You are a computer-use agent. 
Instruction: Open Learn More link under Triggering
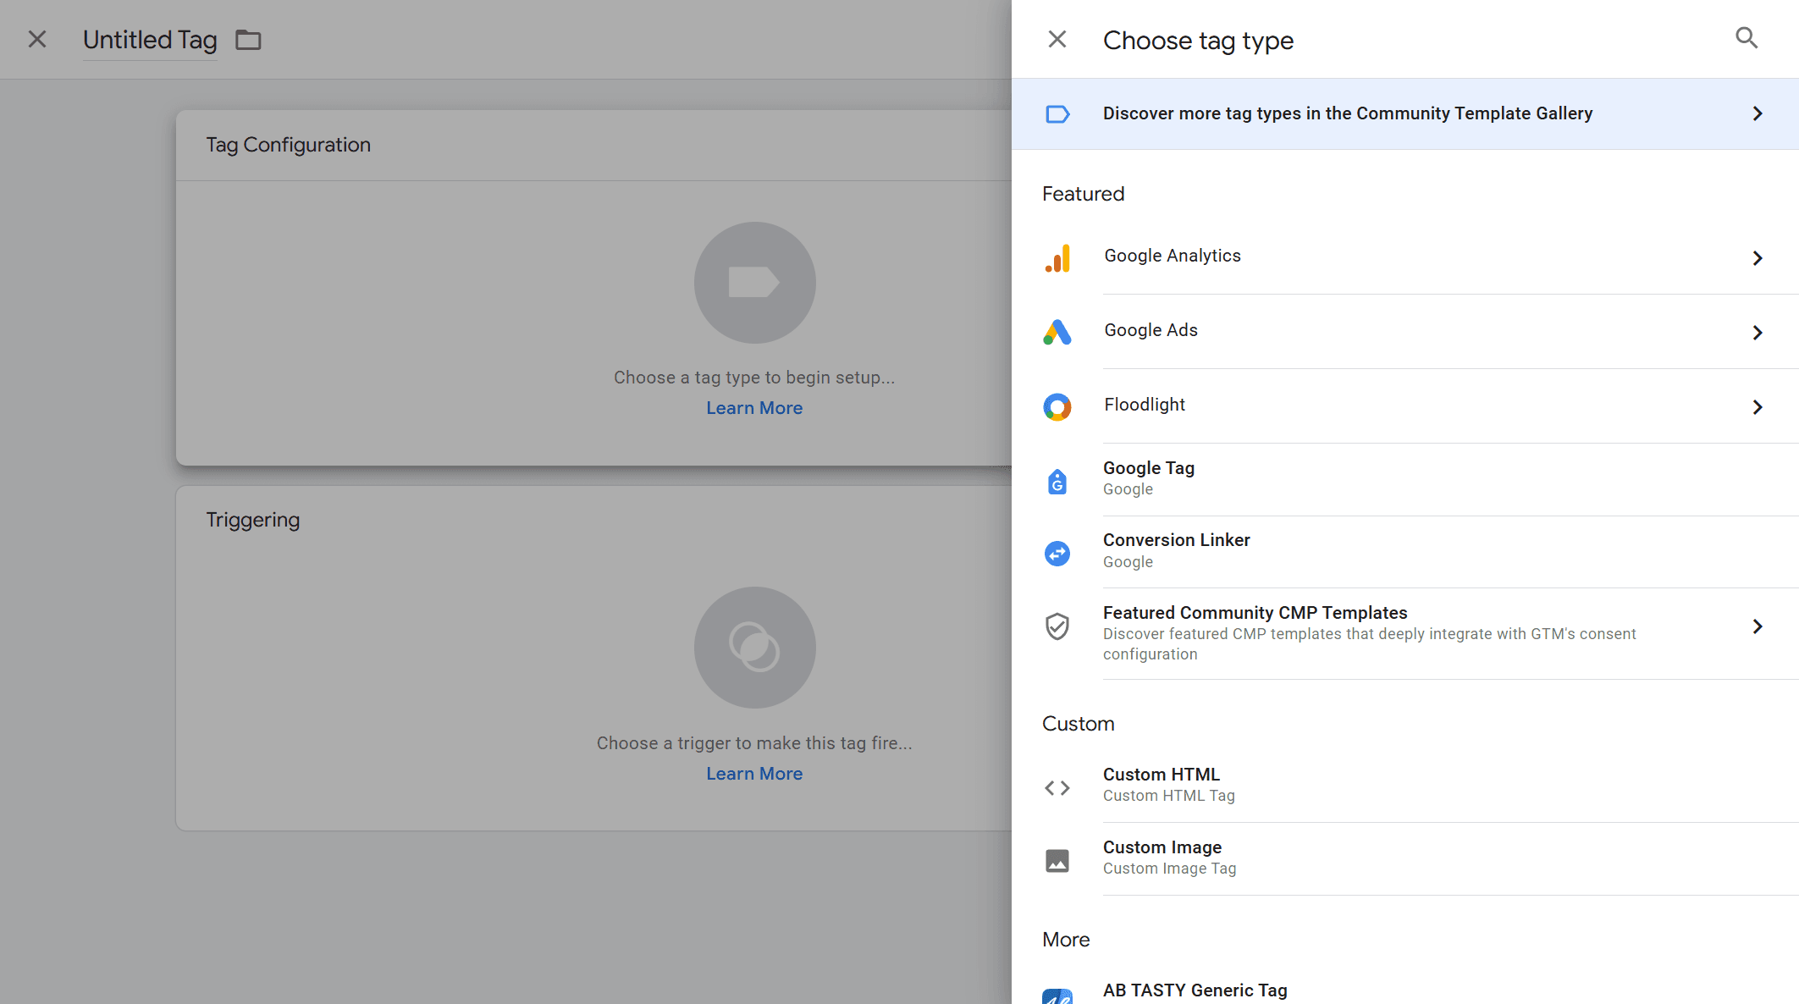753,774
